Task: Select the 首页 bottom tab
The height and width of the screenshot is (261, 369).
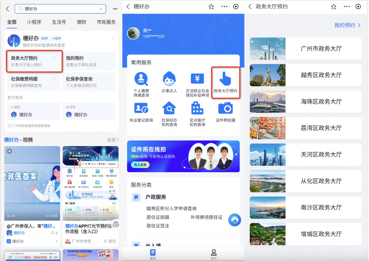Action: click(x=153, y=254)
